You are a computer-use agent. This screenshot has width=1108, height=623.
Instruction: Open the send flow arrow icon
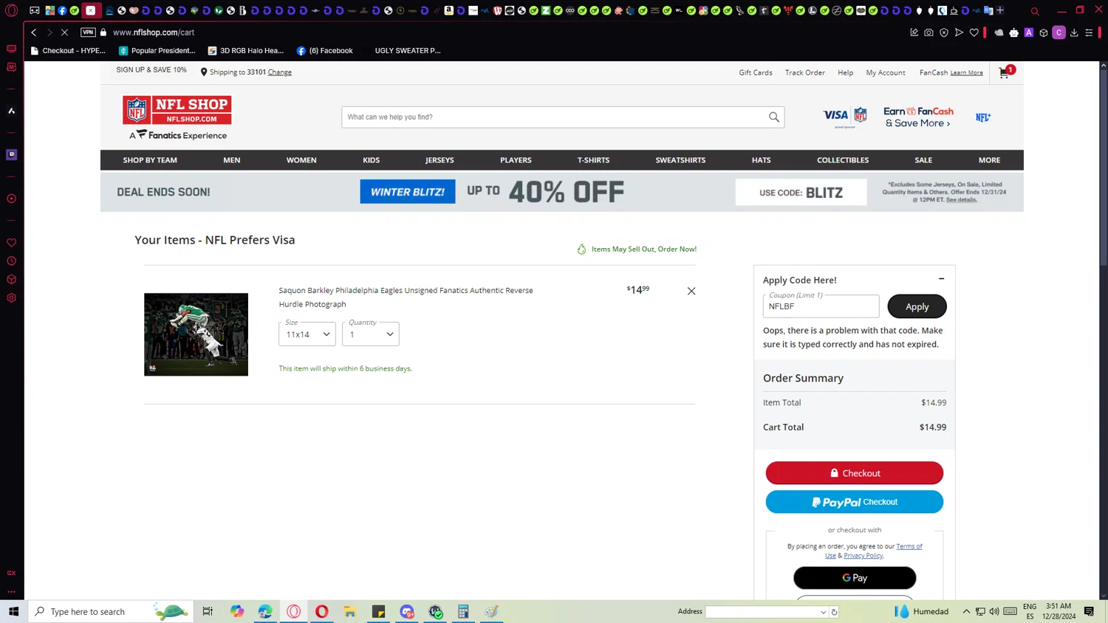click(x=959, y=32)
